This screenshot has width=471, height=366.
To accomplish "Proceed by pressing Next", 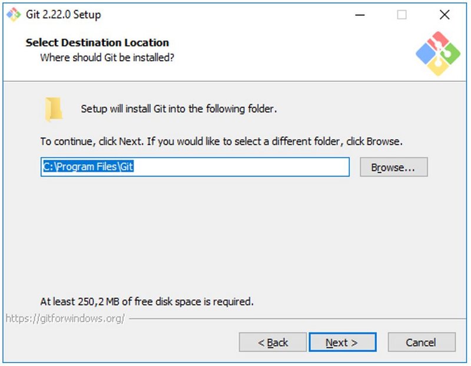I will (x=341, y=342).
